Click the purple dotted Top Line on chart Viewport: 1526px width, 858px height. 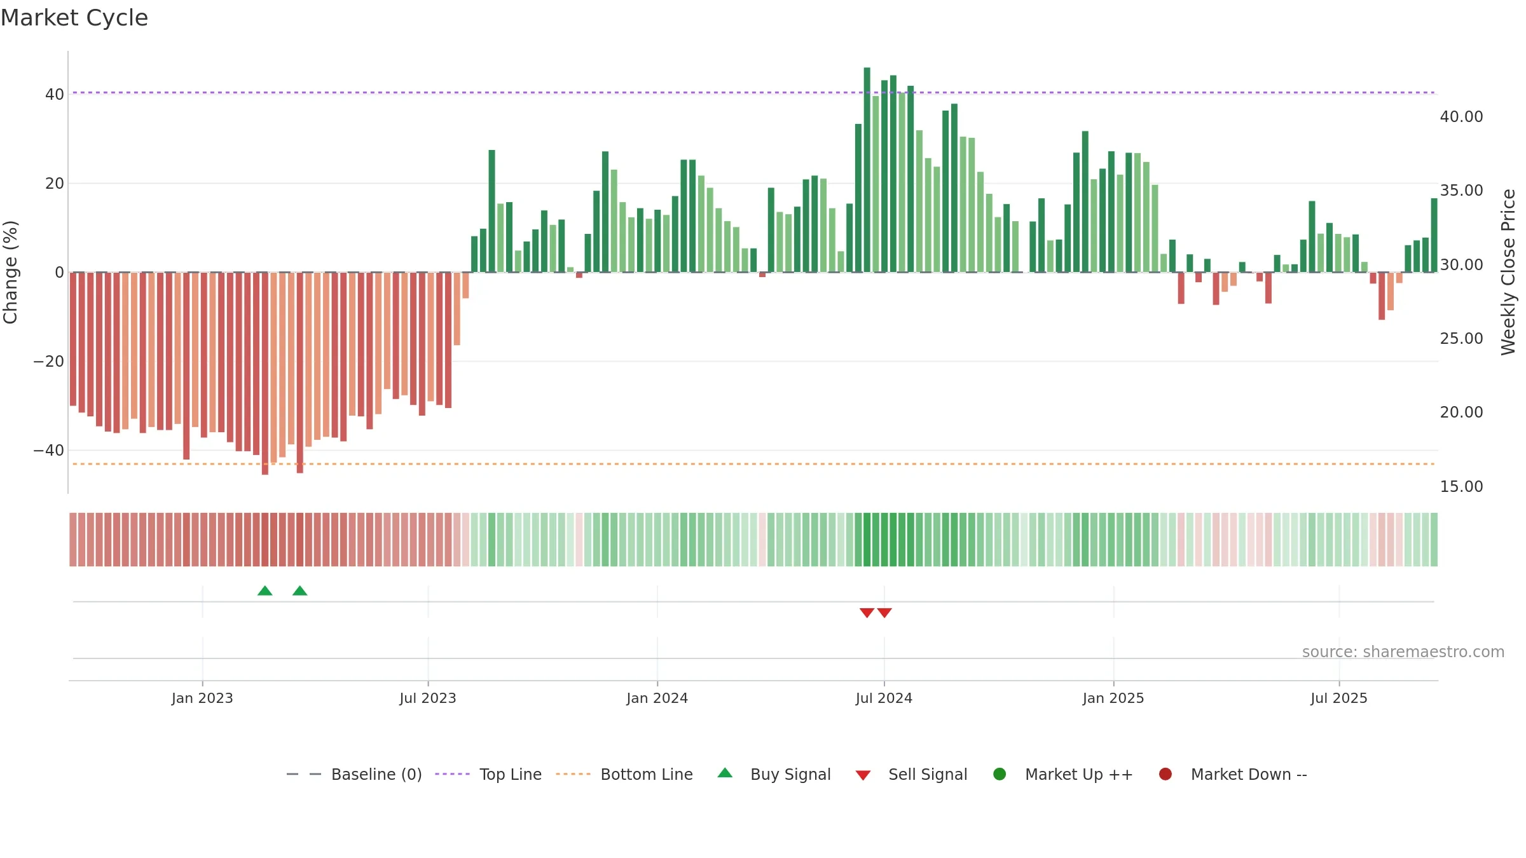pyautogui.click(x=753, y=93)
